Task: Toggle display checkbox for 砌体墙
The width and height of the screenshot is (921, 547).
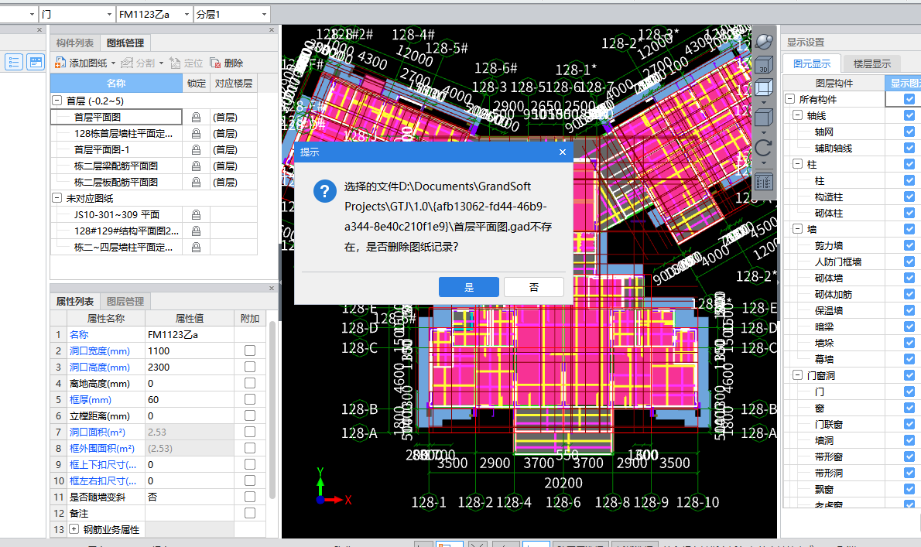Action: click(909, 278)
